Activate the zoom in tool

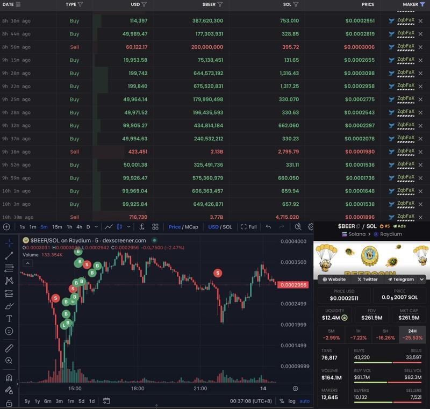coord(9,361)
